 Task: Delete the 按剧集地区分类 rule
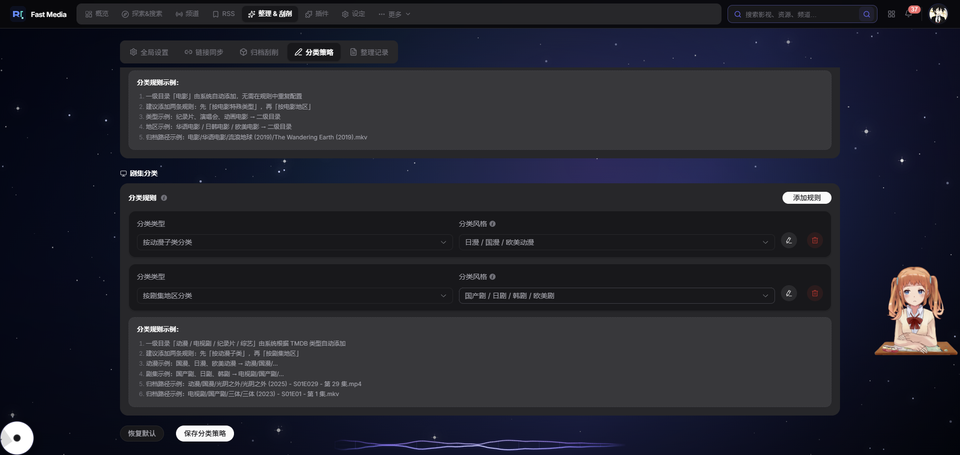tap(814, 294)
